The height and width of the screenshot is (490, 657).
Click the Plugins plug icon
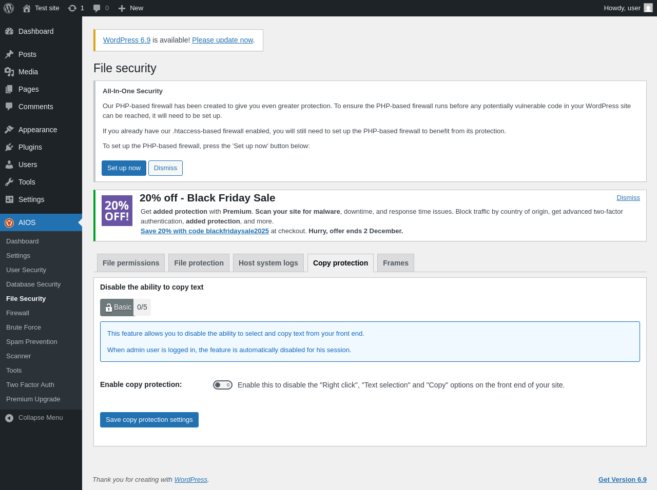9,147
